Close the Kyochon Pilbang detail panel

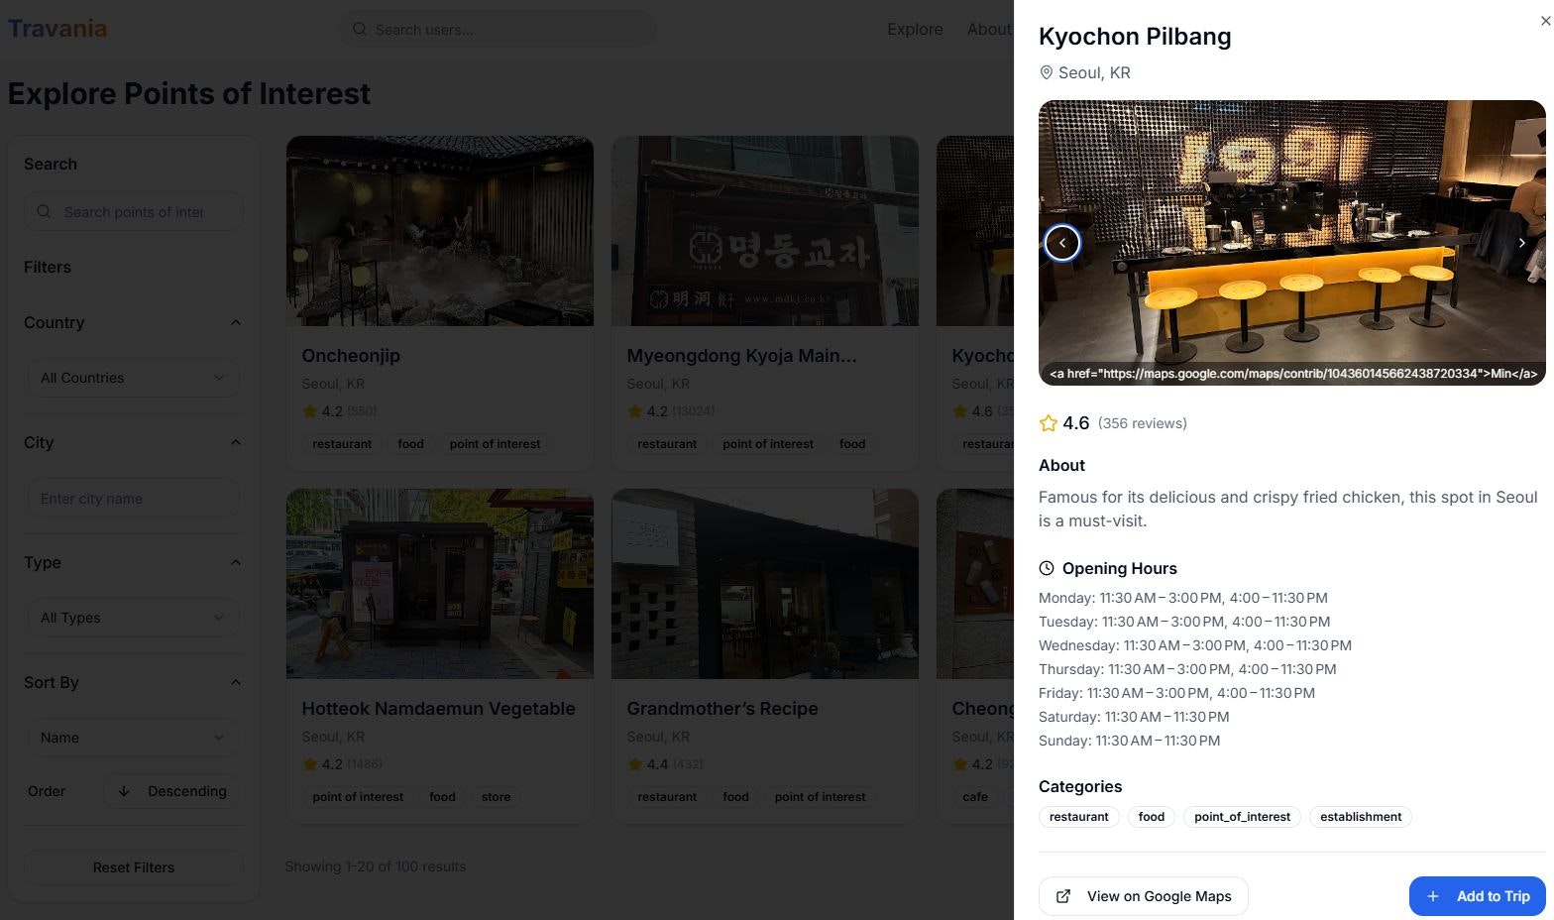(x=1544, y=21)
